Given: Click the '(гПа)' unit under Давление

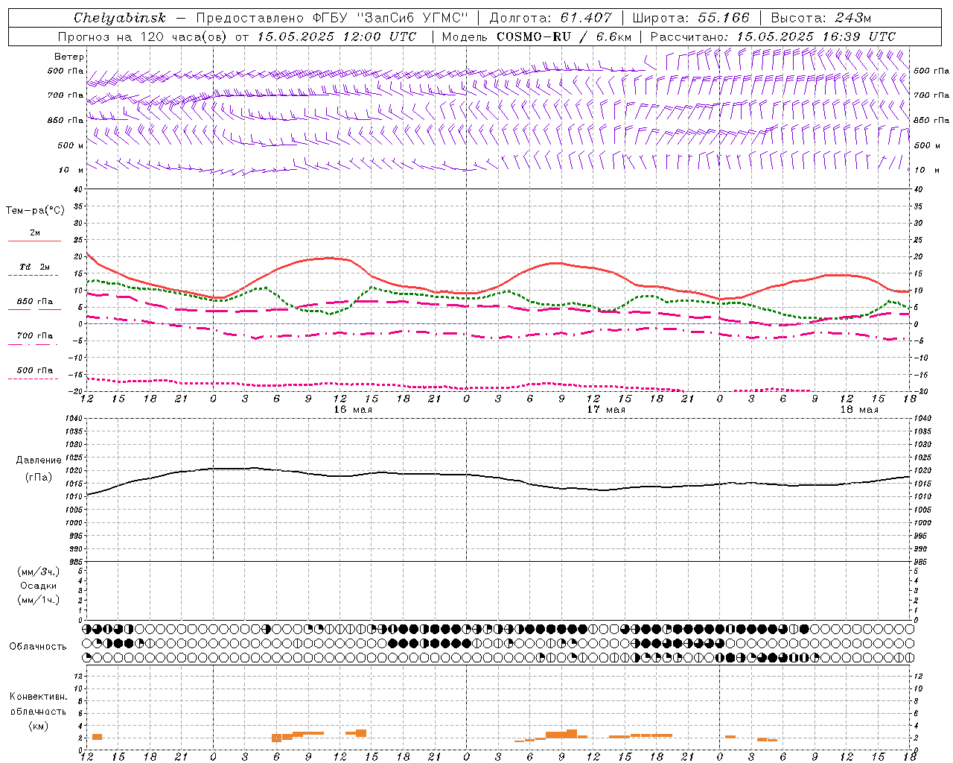Looking at the screenshot, I should point(39,478).
